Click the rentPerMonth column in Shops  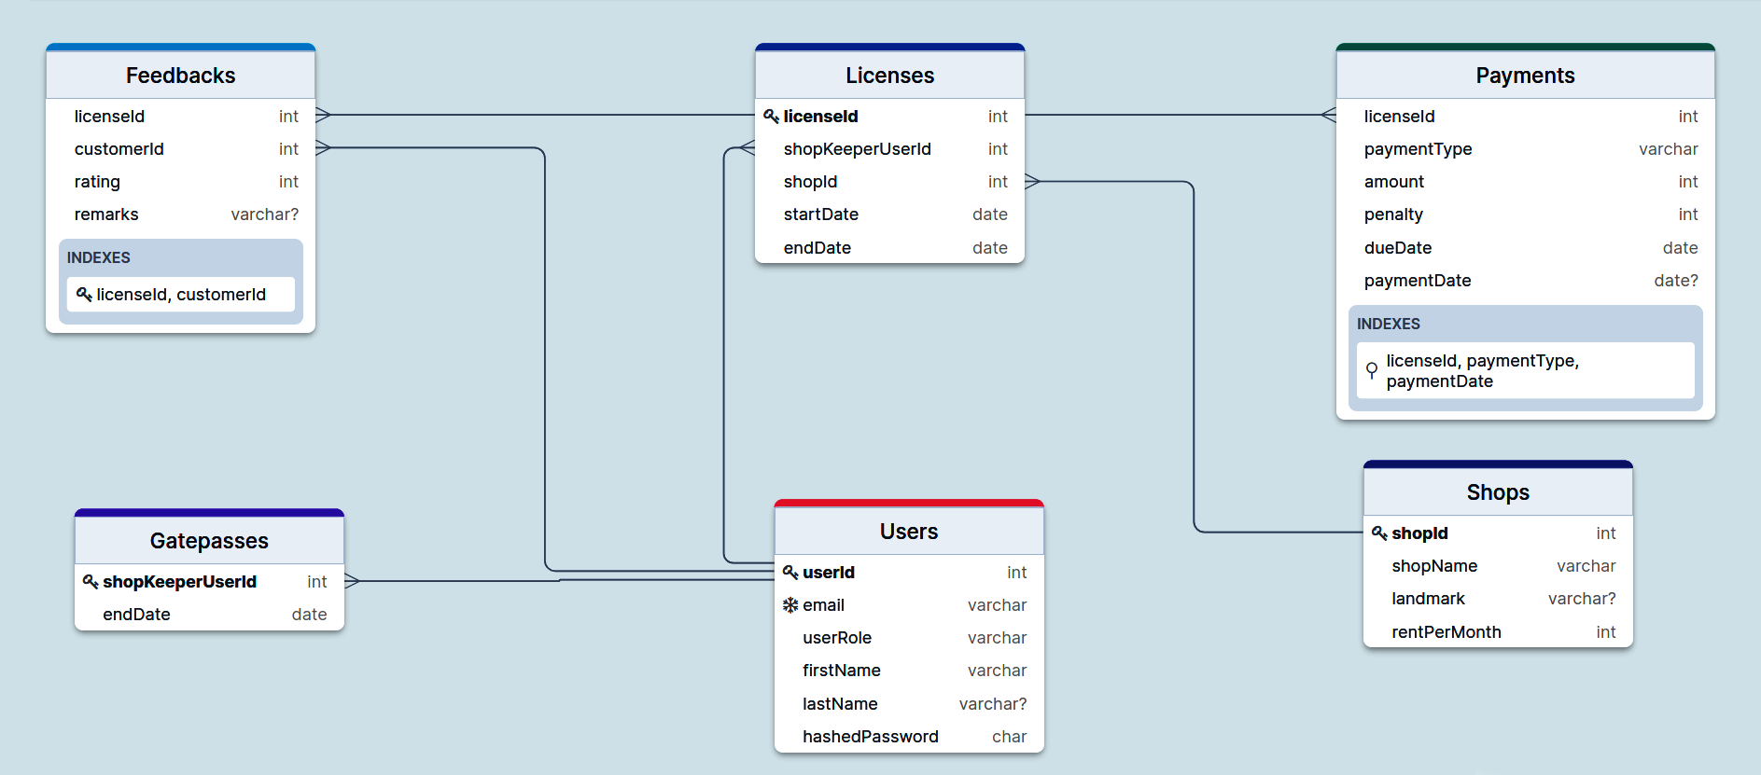(1498, 632)
